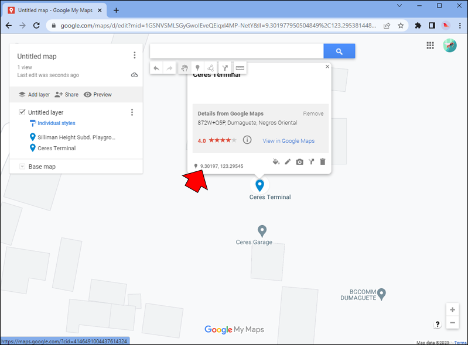Screen dimensions: 468x345
Task: Open Untitled layer options three-dot menu
Action: coord(132,112)
